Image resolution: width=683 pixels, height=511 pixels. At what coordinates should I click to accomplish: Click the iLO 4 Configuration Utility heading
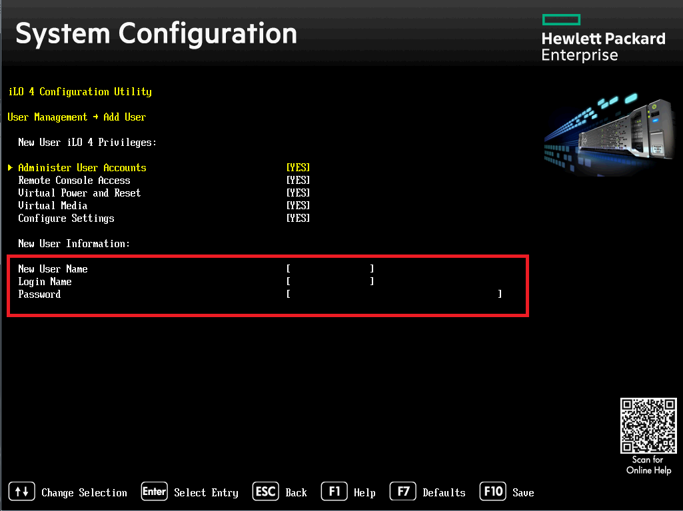[80, 92]
